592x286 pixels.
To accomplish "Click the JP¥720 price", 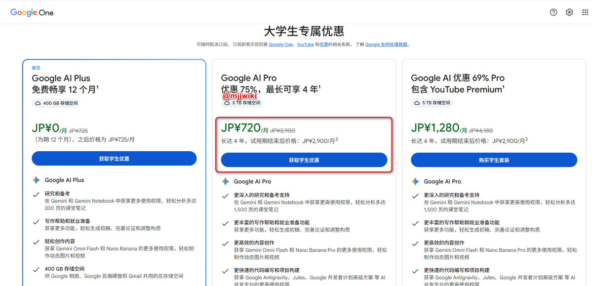I will tap(240, 128).
